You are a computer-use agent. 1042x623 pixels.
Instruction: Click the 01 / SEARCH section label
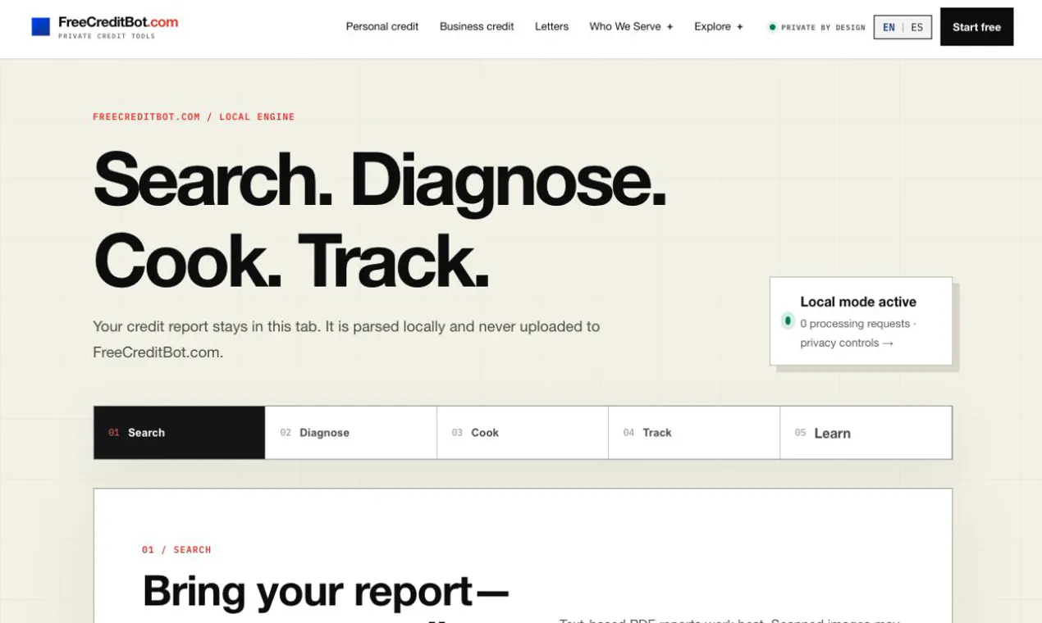(x=176, y=550)
